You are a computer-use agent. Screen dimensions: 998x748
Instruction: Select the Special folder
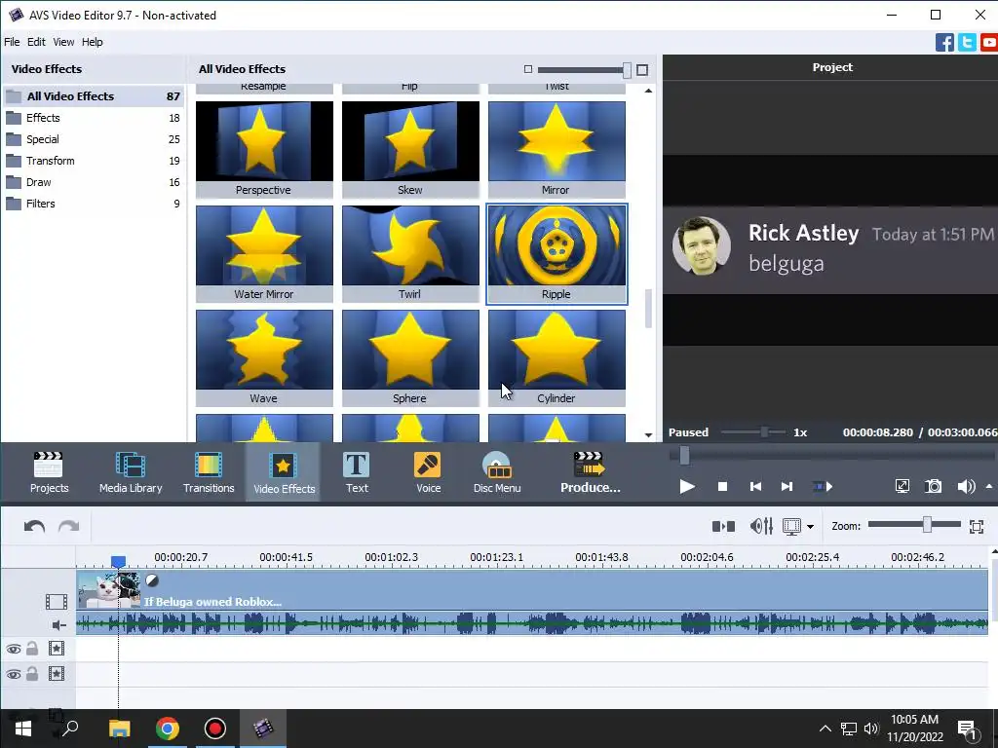click(x=94, y=139)
